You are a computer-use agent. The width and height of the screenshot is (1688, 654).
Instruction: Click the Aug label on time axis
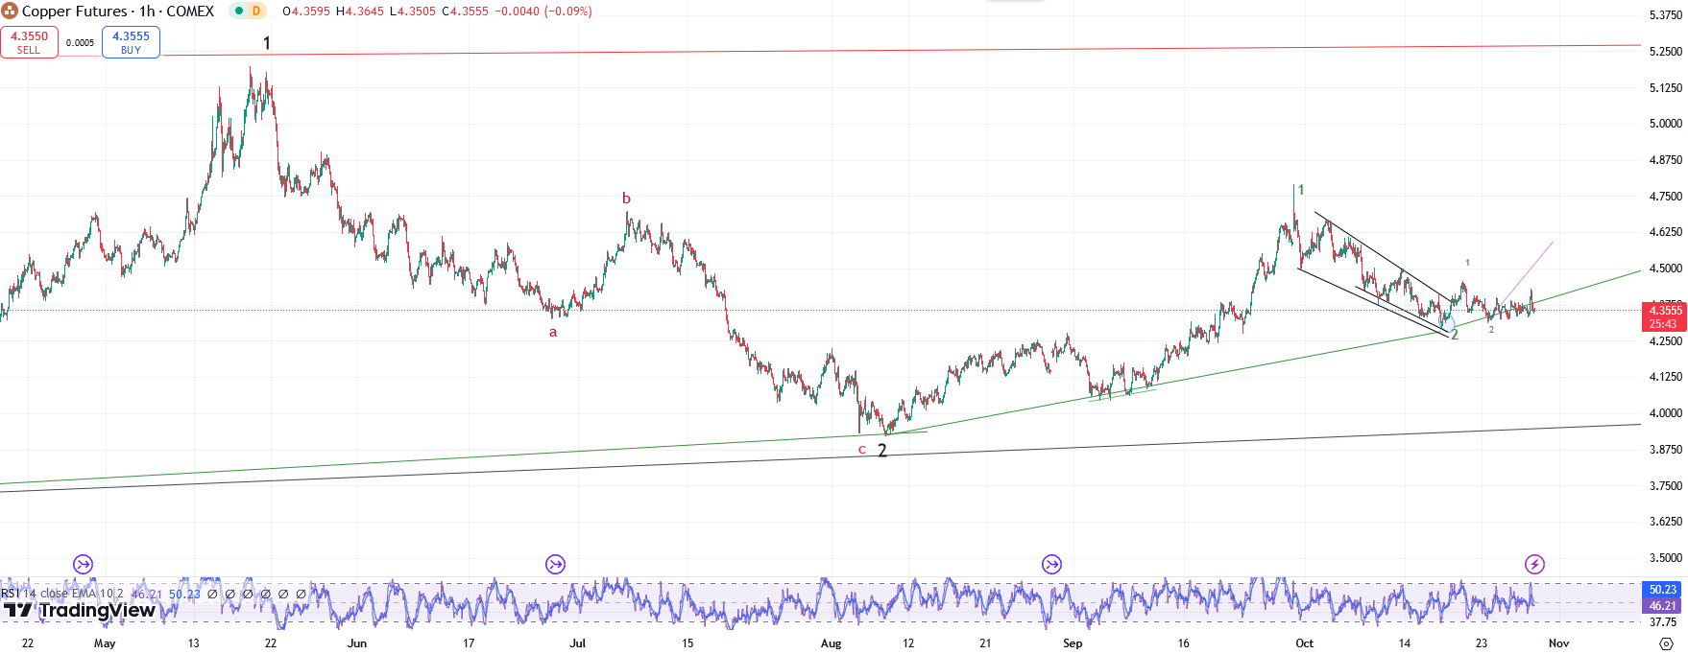point(831,643)
